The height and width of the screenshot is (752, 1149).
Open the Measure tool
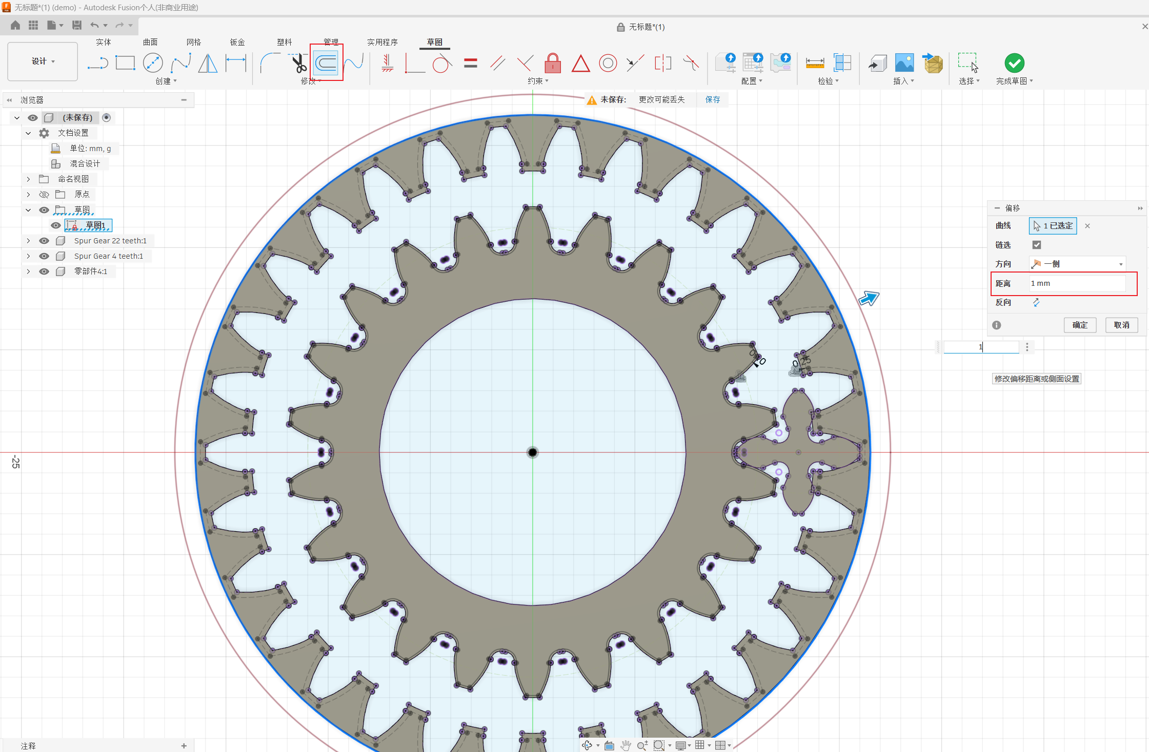815,63
